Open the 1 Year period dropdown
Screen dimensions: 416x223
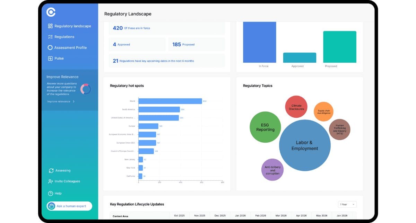coord(347,204)
